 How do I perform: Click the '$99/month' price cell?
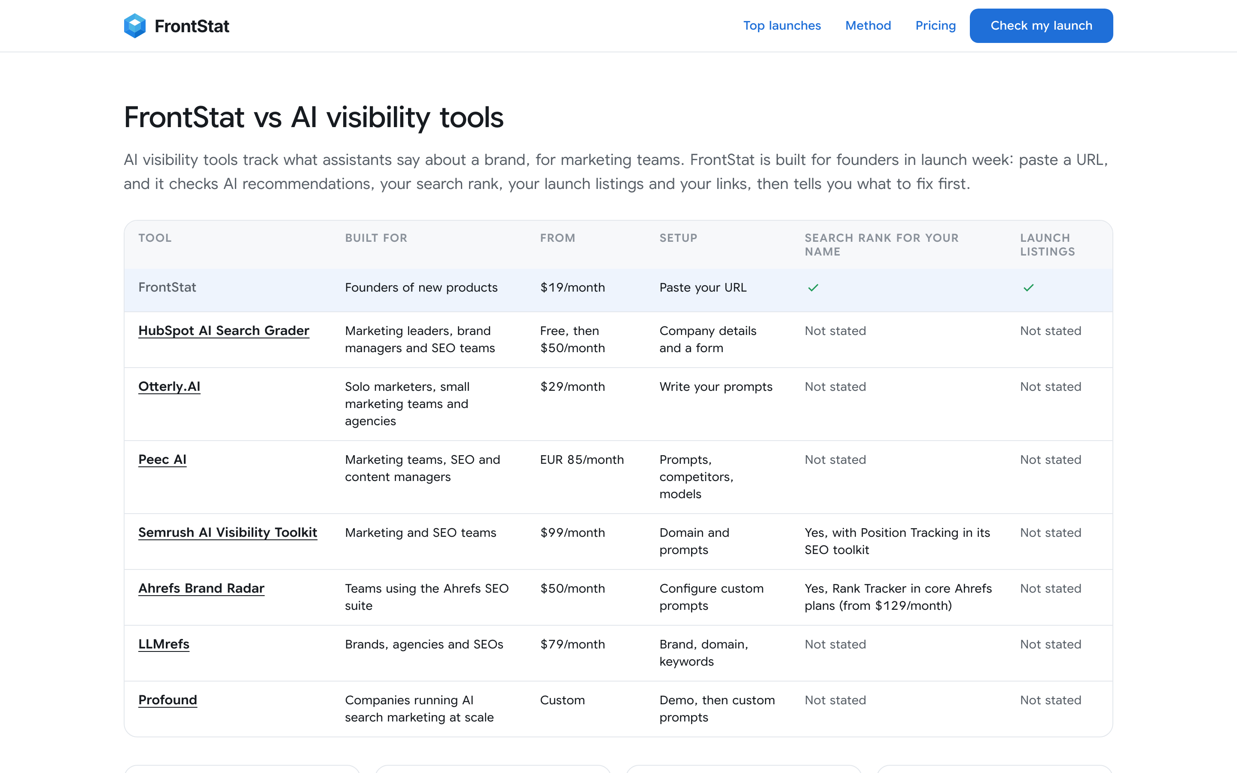click(573, 533)
